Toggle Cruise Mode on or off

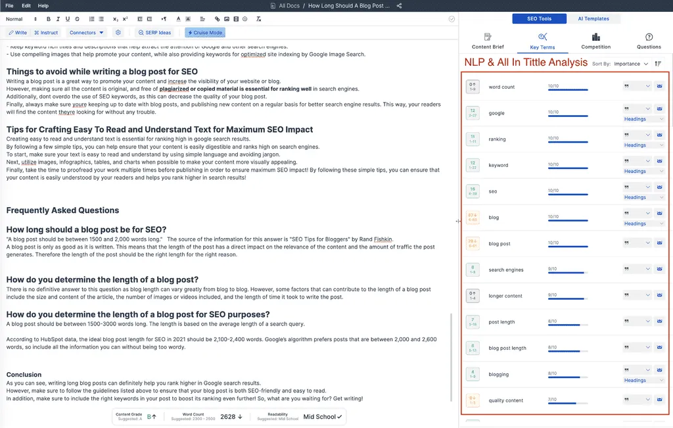point(205,32)
